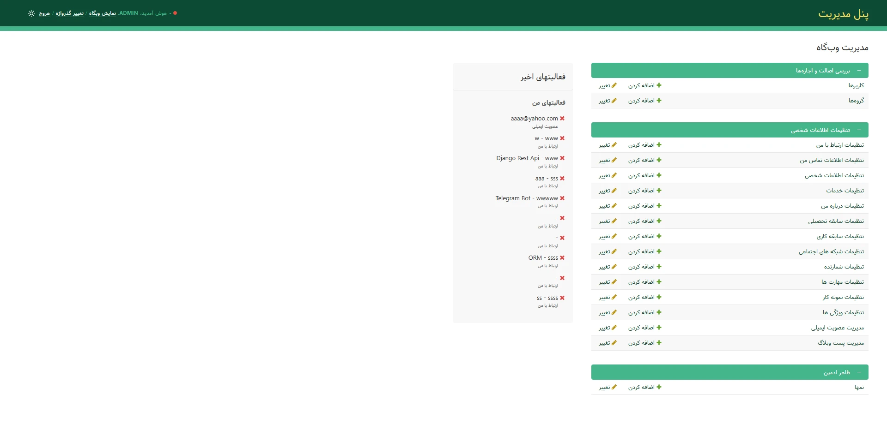This screenshot has height=436, width=887.
Task: Click the pencil icon for تنظیمات شمارنده
Action: (614, 267)
